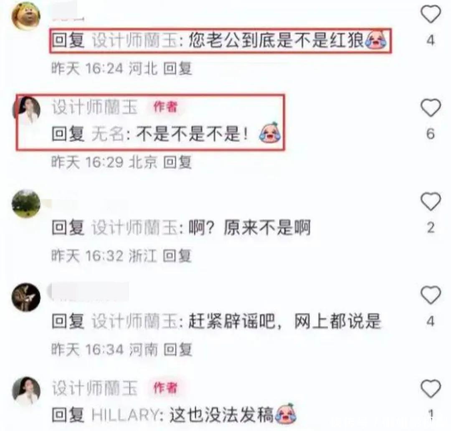Reply to the 河北 comment at 16:24
The width and height of the screenshot is (451, 431).
[177, 69]
